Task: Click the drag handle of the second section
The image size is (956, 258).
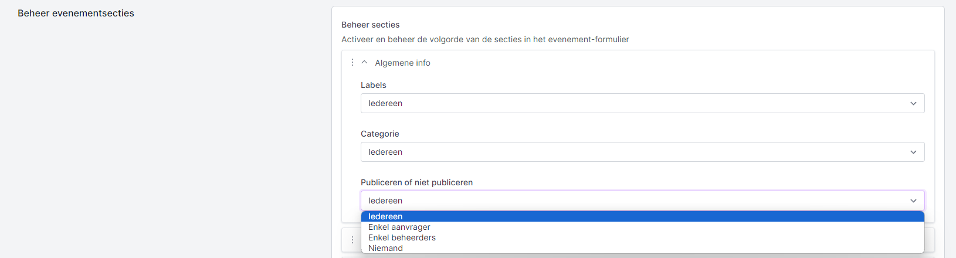Action: (x=352, y=240)
